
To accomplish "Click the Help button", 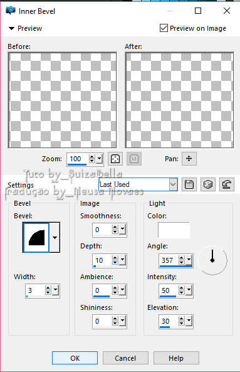I will 176,358.
